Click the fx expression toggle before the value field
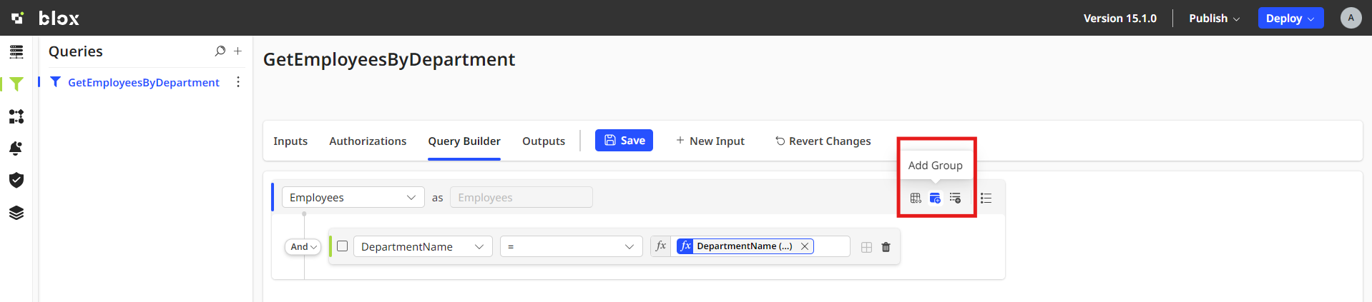Viewport: 1372px width, 302px height. [661, 246]
